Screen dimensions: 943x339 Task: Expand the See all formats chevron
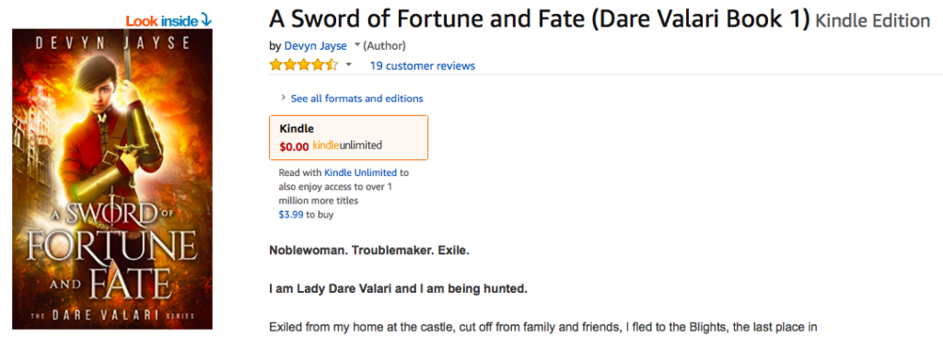(284, 98)
